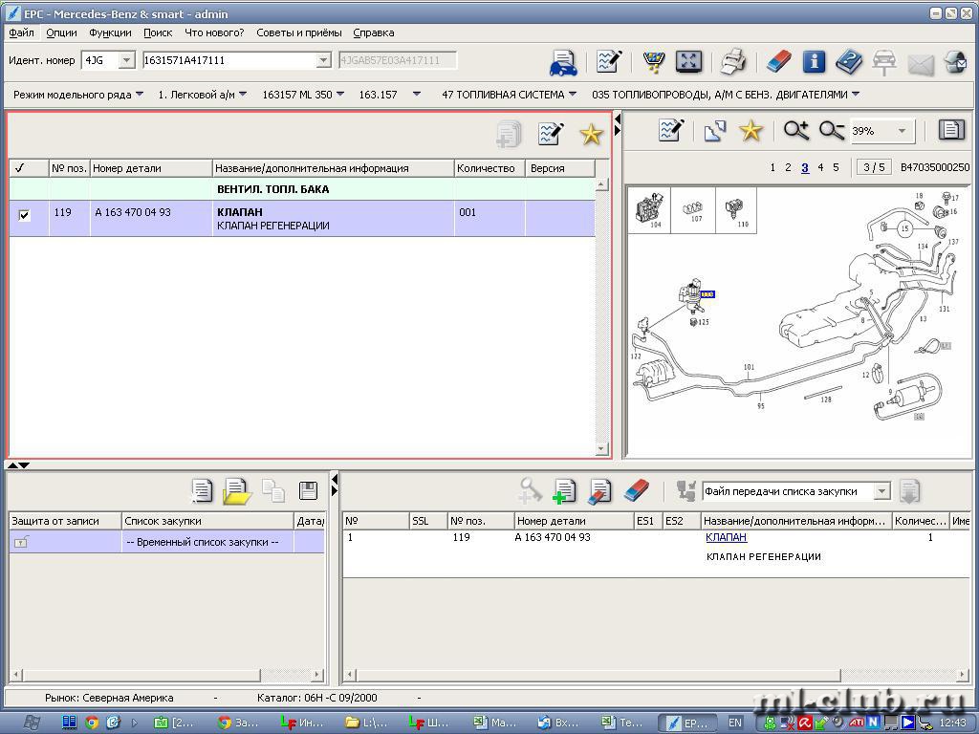979x734 pixels.
Task: Zoom out of the parts diagram
Action: click(x=831, y=131)
